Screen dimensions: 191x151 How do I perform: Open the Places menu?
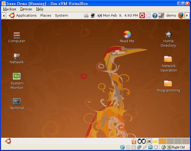pyautogui.click(x=46, y=15)
